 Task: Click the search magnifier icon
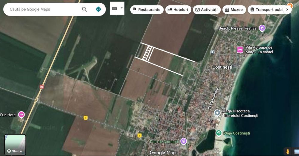pos(85,9)
